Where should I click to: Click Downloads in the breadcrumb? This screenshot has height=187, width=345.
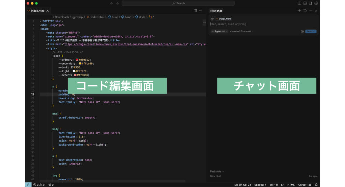[x=62, y=17]
